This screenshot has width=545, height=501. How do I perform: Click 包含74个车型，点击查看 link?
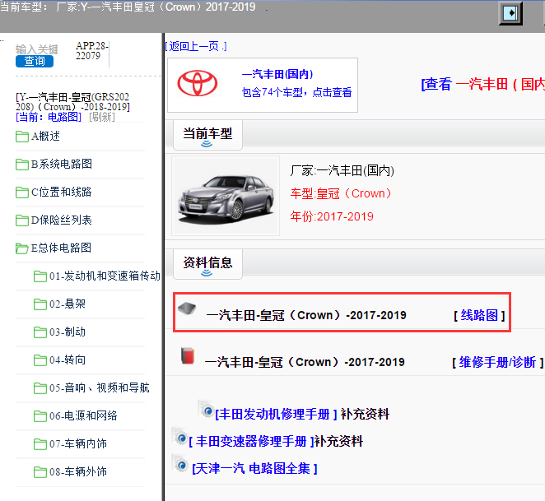tap(296, 92)
